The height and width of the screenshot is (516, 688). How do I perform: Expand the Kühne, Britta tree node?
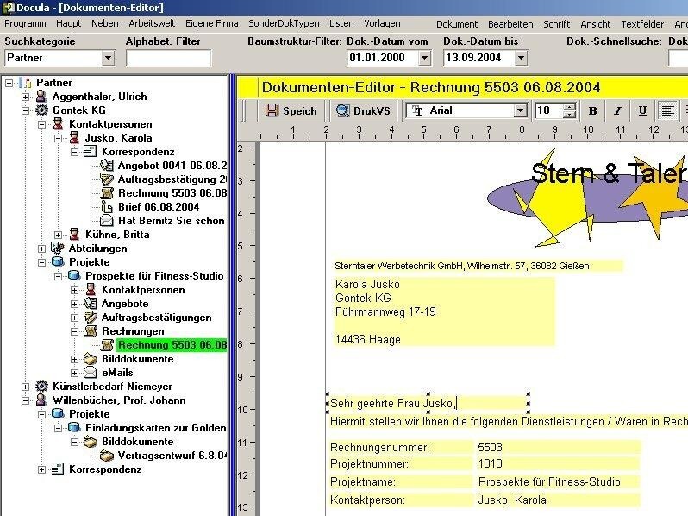click(x=59, y=235)
